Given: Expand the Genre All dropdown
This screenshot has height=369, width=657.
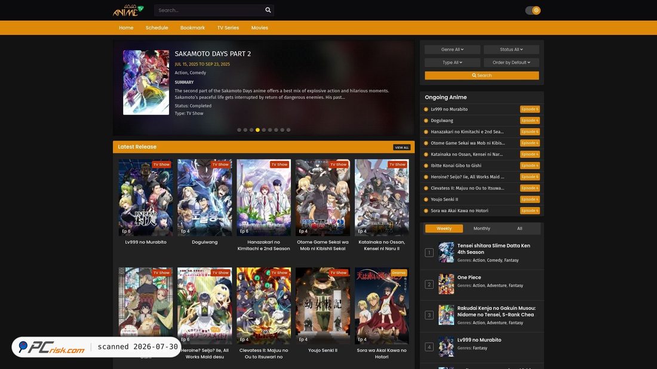Looking at the screenshot, I should [453, 49].
